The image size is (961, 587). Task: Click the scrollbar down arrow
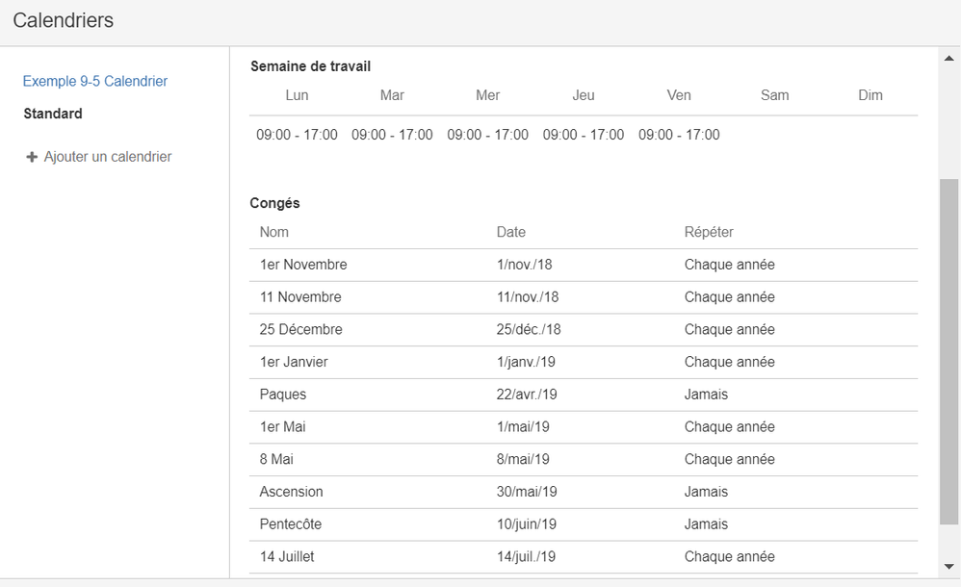coord(948,567)
